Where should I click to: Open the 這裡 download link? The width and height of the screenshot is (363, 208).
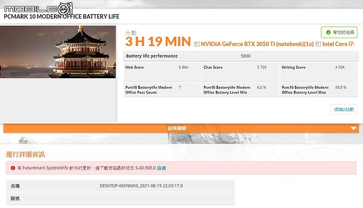(161, 168)
